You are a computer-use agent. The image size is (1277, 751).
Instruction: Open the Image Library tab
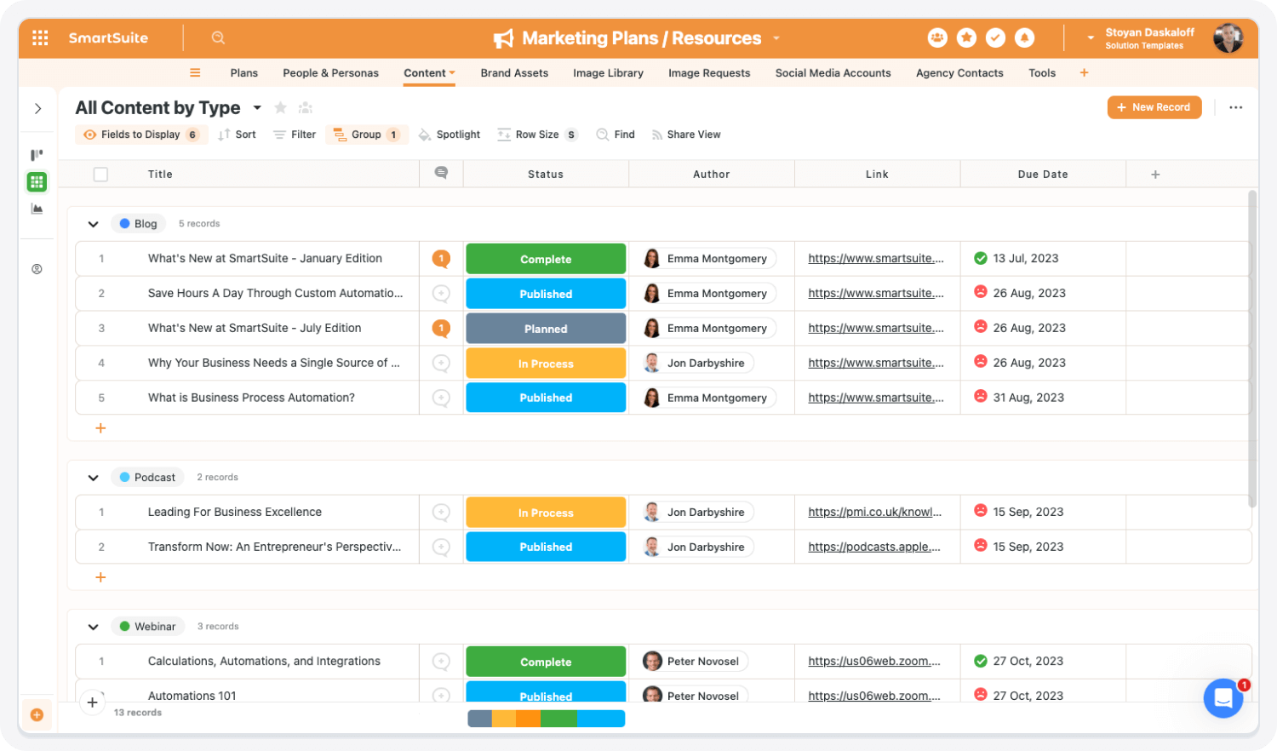click(608, 72)
